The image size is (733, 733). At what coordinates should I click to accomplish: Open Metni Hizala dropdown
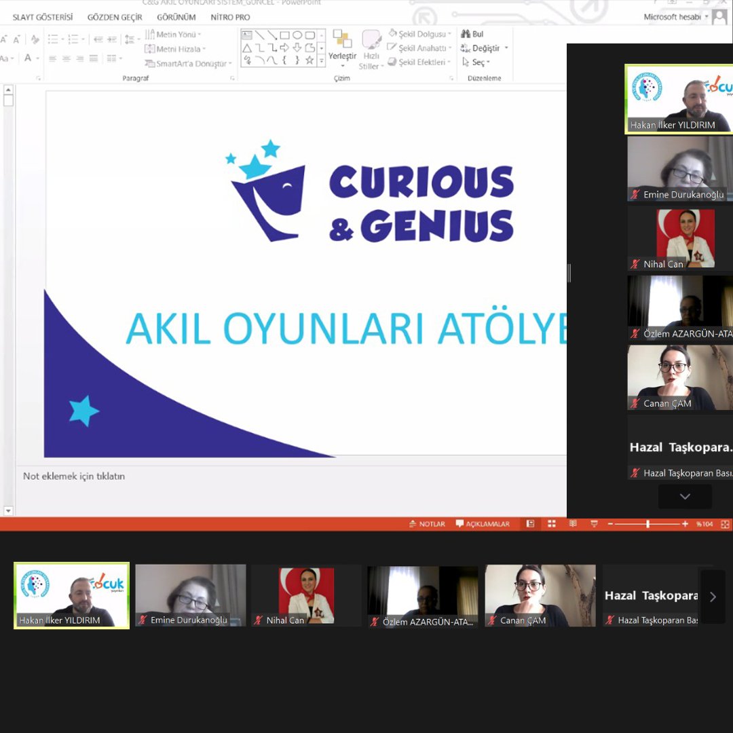click(x=174, y=49)
